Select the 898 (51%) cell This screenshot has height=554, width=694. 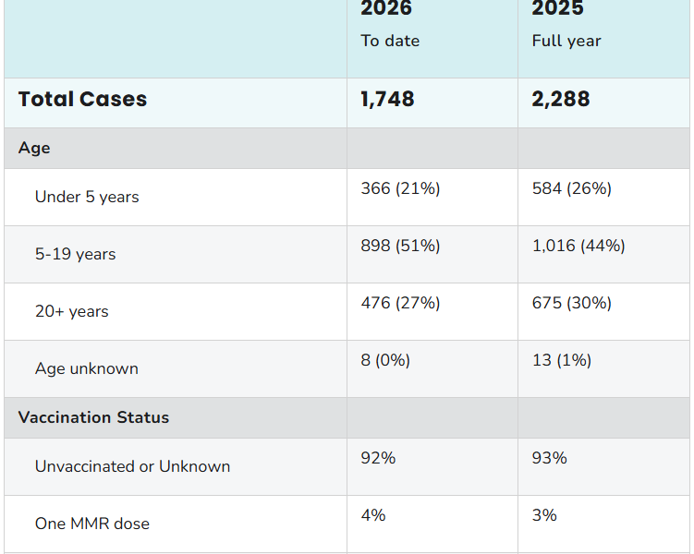click(400, 246)
